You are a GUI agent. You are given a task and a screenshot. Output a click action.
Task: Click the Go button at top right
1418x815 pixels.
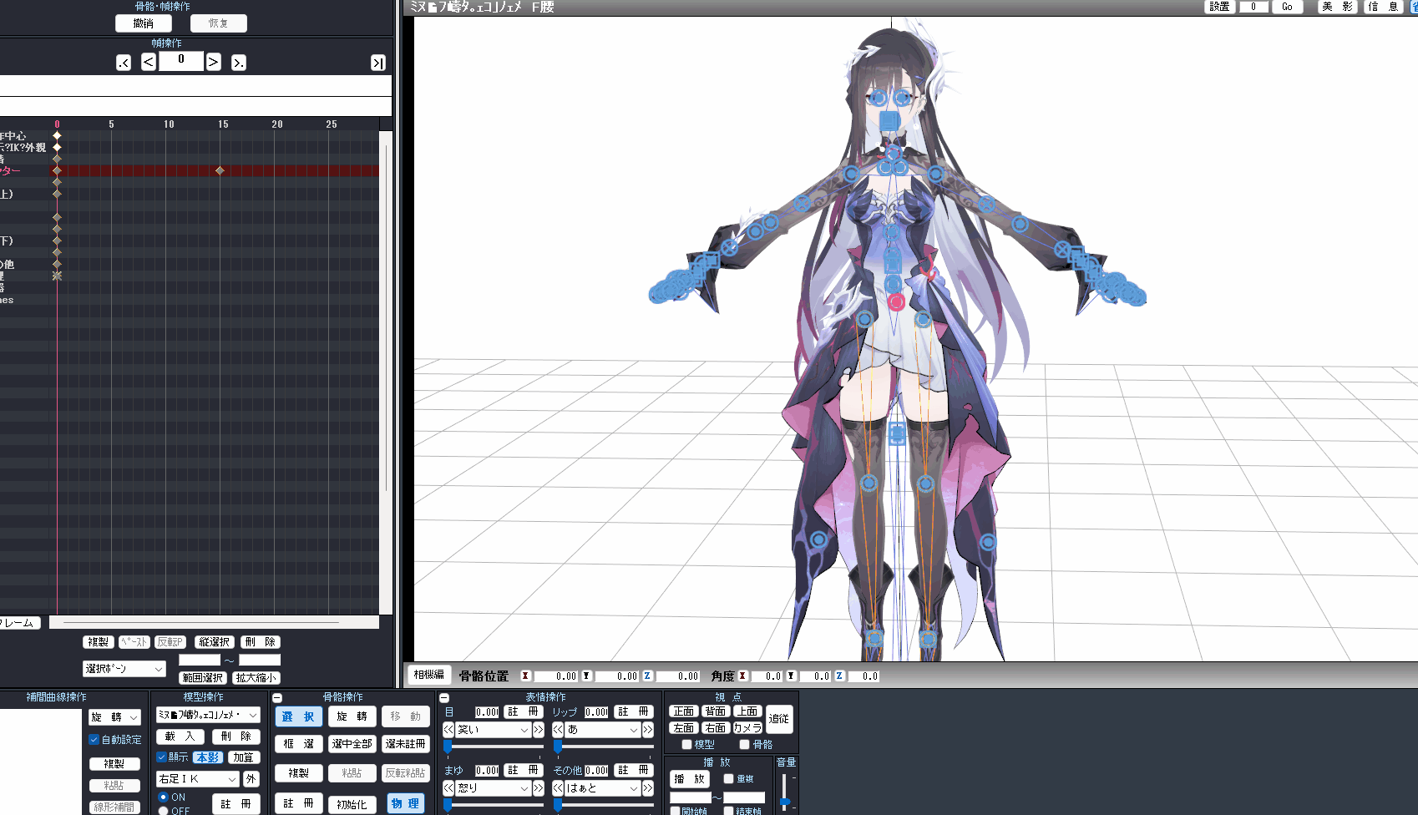(x=1287, y=7)
